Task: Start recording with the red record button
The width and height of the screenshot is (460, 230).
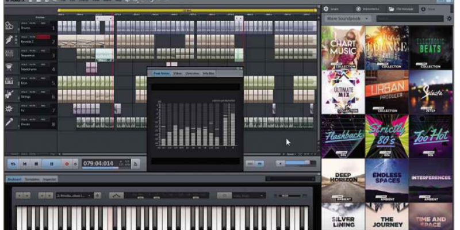Action: pyautogui.click(x=67, y=164)
